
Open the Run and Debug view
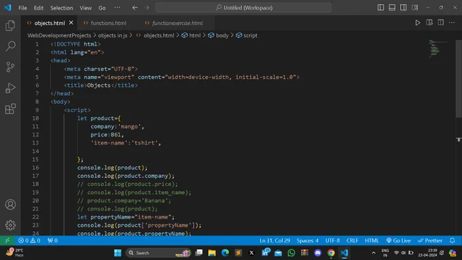click(x=10, y=88)
